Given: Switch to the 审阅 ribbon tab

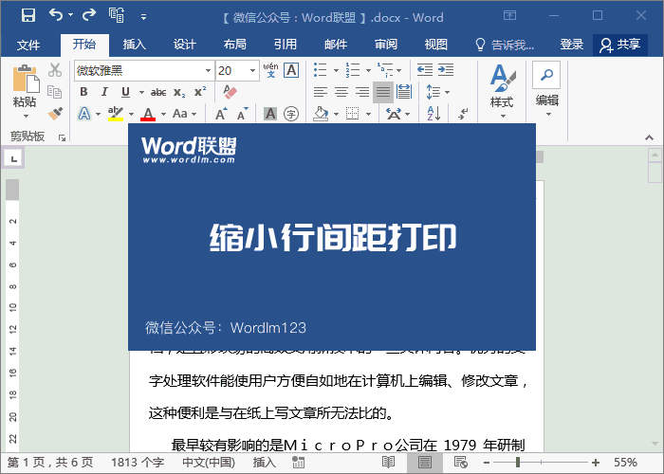Looking at the screenshot, I should click(x=386, y=45).
